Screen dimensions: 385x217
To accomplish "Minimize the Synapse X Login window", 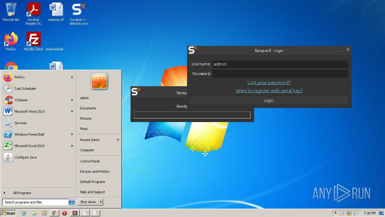I will point(341,50).
